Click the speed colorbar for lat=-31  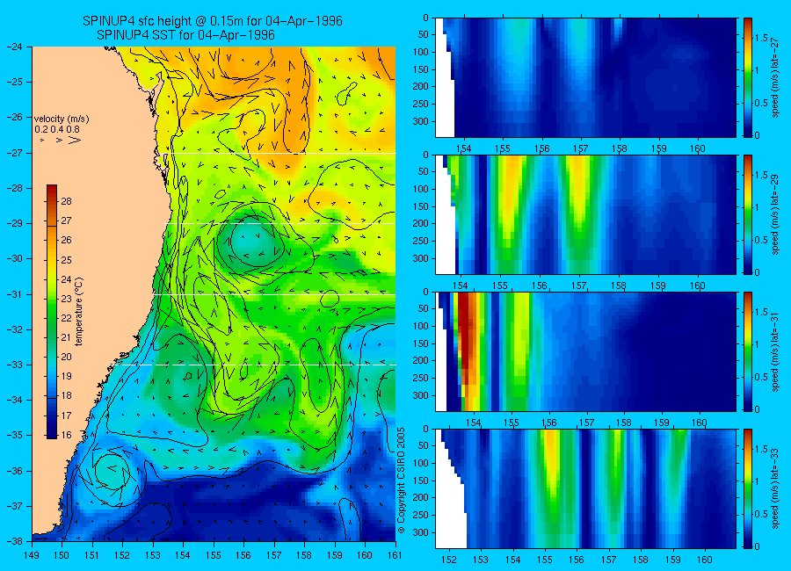(x=747, y=351)
